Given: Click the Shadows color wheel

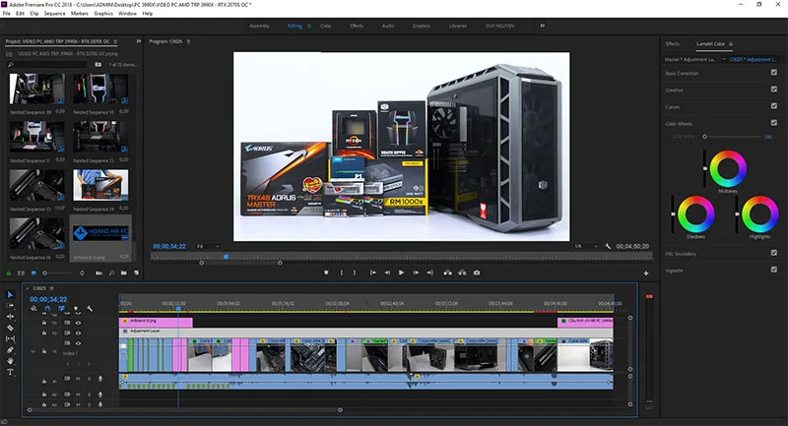Looking at the screenshot, I should (x=696, y=214).
